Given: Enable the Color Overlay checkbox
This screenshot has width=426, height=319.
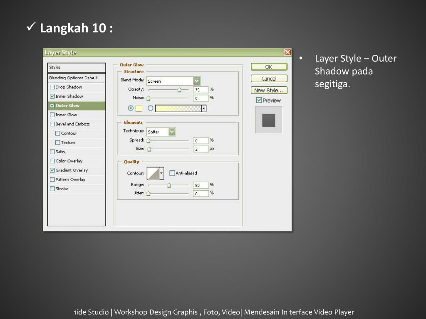Looking at the screenshot, I should coord(52,161).
